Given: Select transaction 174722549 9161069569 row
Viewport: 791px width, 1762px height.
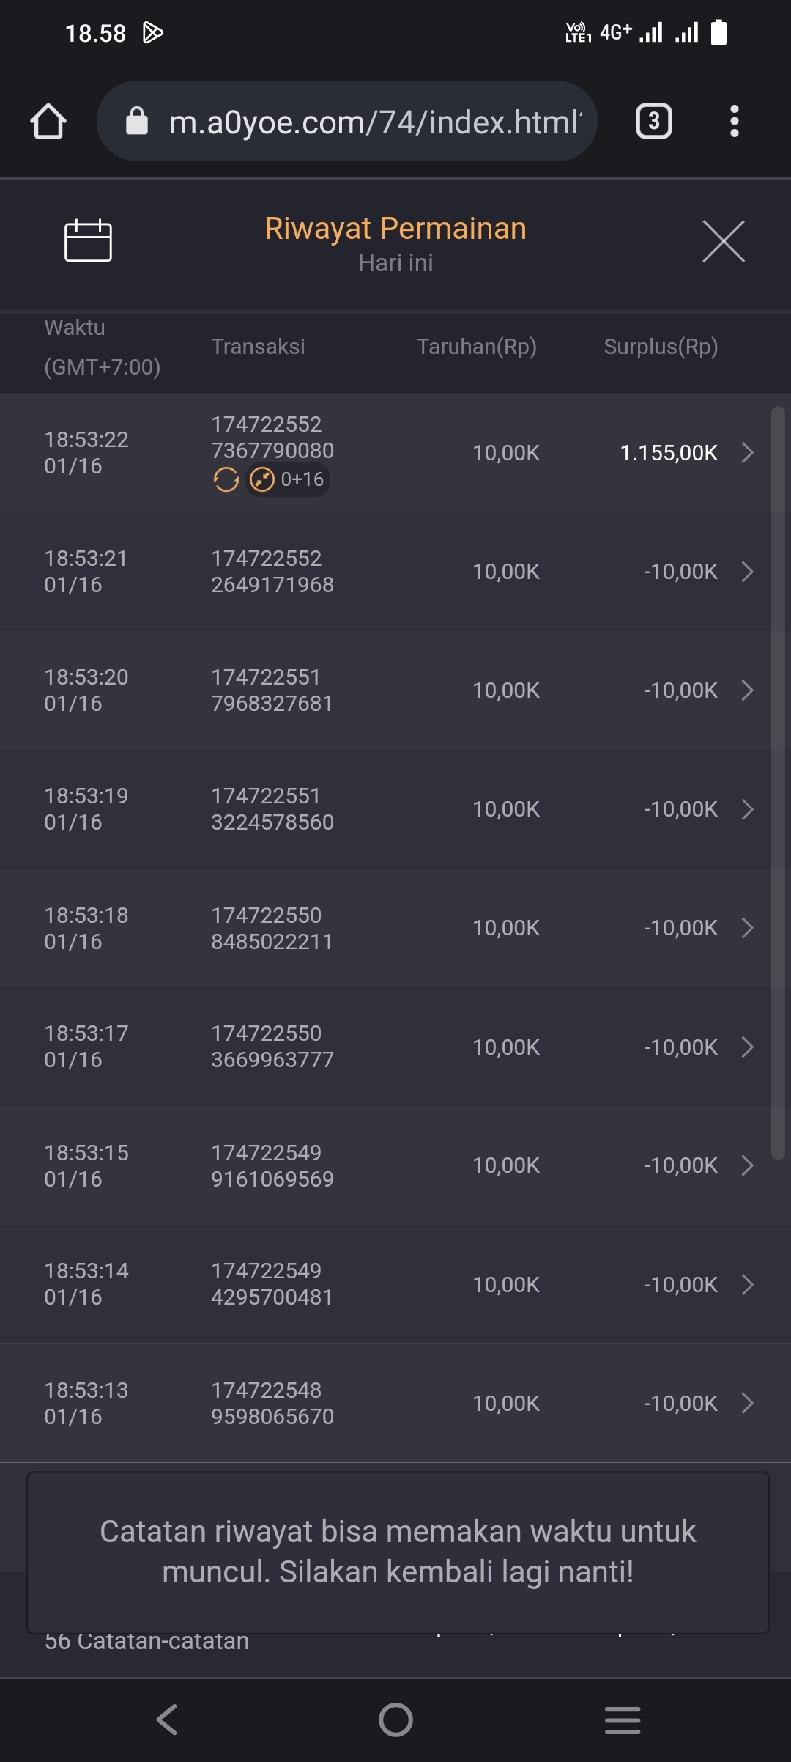Looking at the screenshot, I should pos(272,1165).
